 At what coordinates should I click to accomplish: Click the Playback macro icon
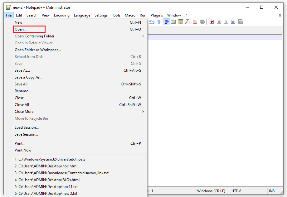point(226,22)
